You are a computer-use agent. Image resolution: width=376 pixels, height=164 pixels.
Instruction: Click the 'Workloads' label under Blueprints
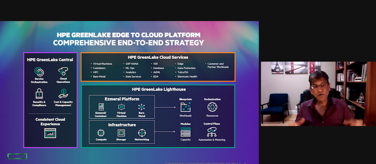pyautogui.click(x=186, y=116)
